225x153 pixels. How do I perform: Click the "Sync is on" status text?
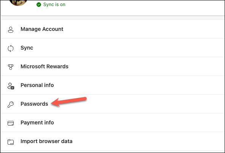(54, 5)
